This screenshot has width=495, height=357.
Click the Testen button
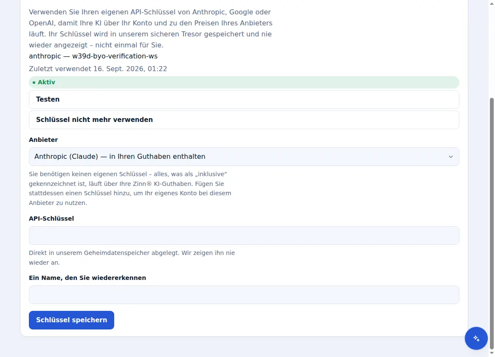pos(244,100)
